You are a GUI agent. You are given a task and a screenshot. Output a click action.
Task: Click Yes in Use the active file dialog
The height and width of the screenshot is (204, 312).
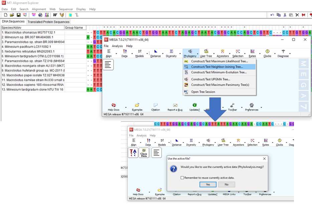pos(208,185)
